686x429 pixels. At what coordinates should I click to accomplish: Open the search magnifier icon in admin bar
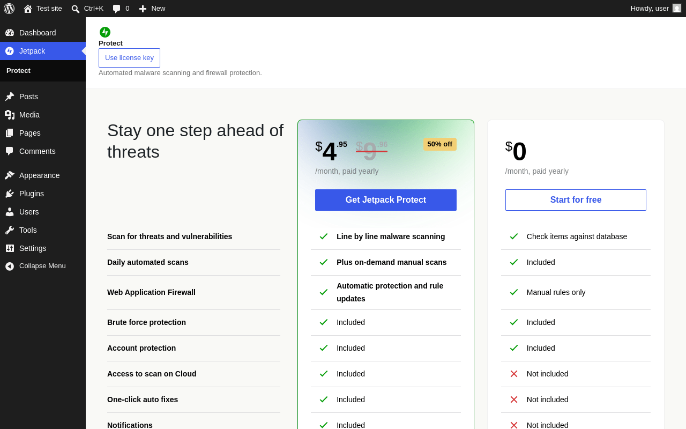(x=76, y=9)
